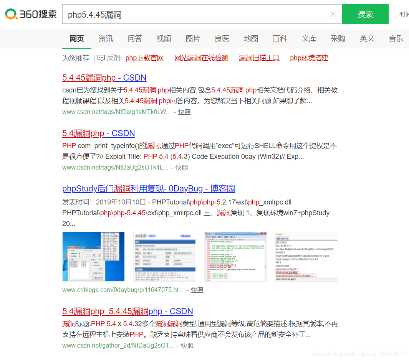
Task: Click snippet text '发表时间: 2019年10月10日'
Action: pyautogui.click(x=104, y=202)
